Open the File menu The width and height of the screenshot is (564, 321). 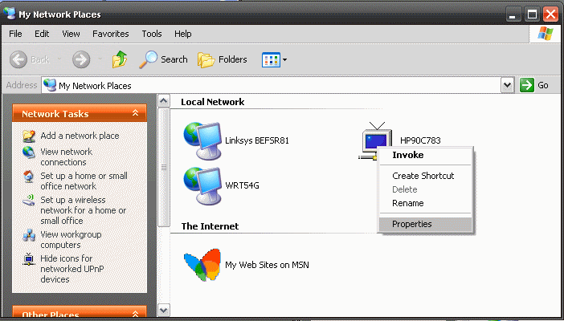pyautogui.click(x=15, y=34)
